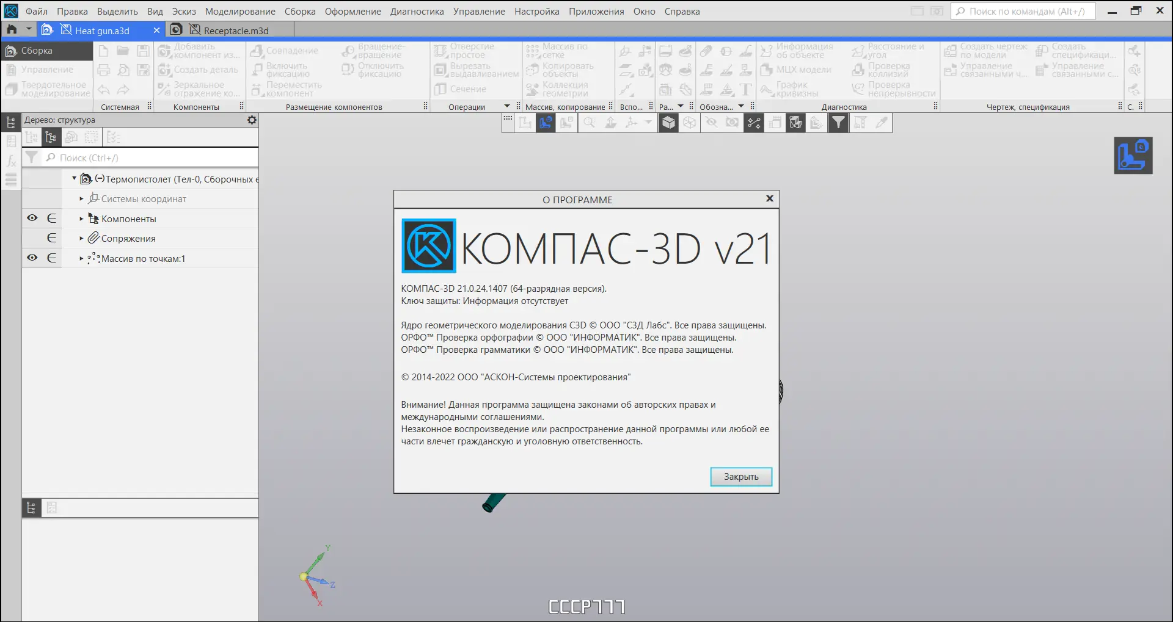Click the wireframe cube display icon

[690, 123]
